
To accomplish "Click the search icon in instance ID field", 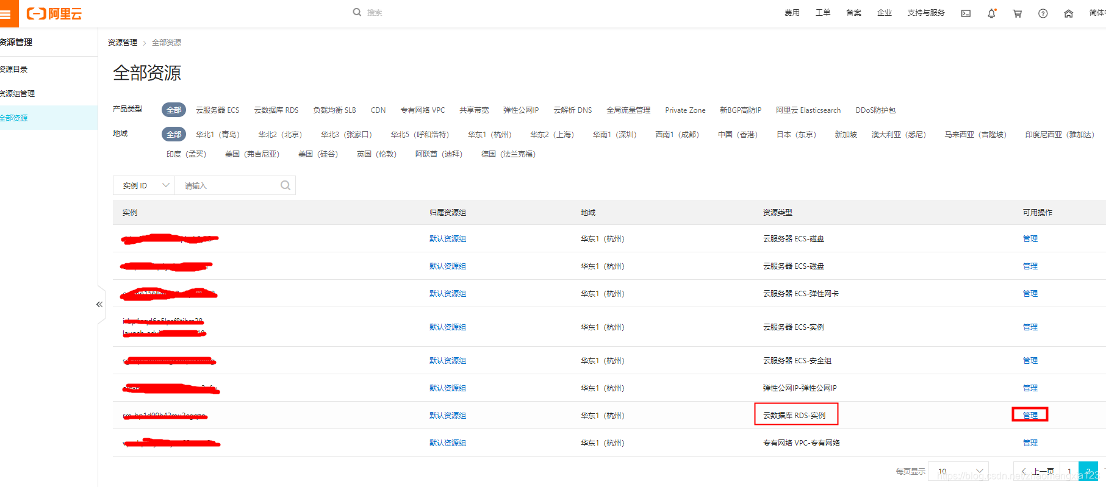I will [285, 185].
